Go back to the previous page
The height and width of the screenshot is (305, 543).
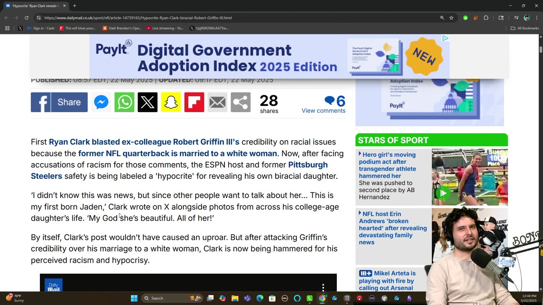pyautogui.click(x=6, y=18)
